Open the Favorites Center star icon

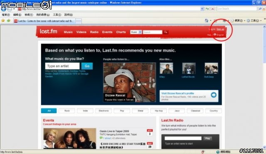pyautogui.click(x=3, y=21)
